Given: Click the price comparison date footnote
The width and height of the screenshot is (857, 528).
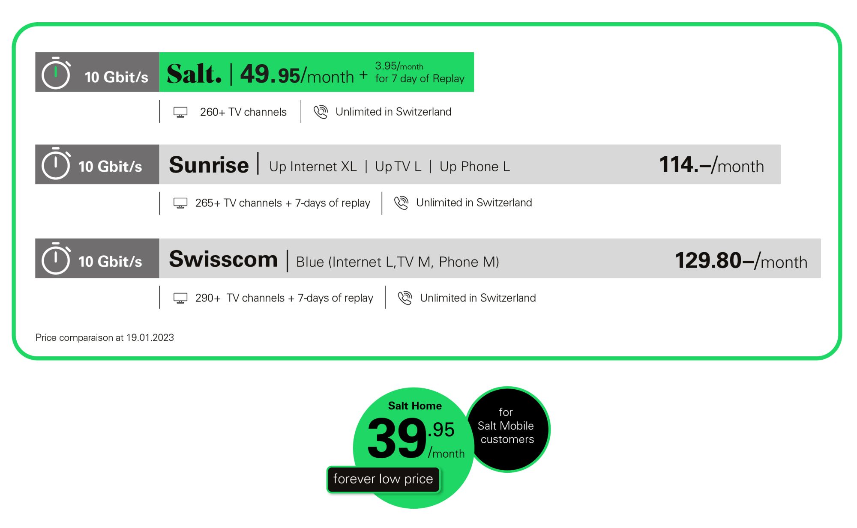Looking at the screenshot, I should tap(105, 337).
